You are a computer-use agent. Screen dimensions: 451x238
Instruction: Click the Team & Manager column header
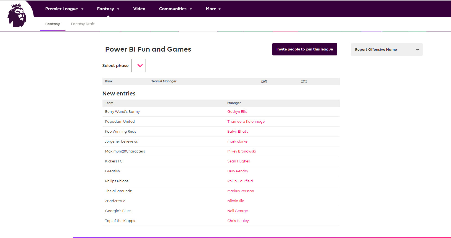164,81
